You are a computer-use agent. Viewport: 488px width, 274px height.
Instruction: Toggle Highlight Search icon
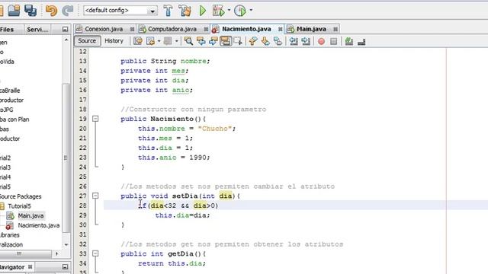pyautogui.click(x=226, y=41)
